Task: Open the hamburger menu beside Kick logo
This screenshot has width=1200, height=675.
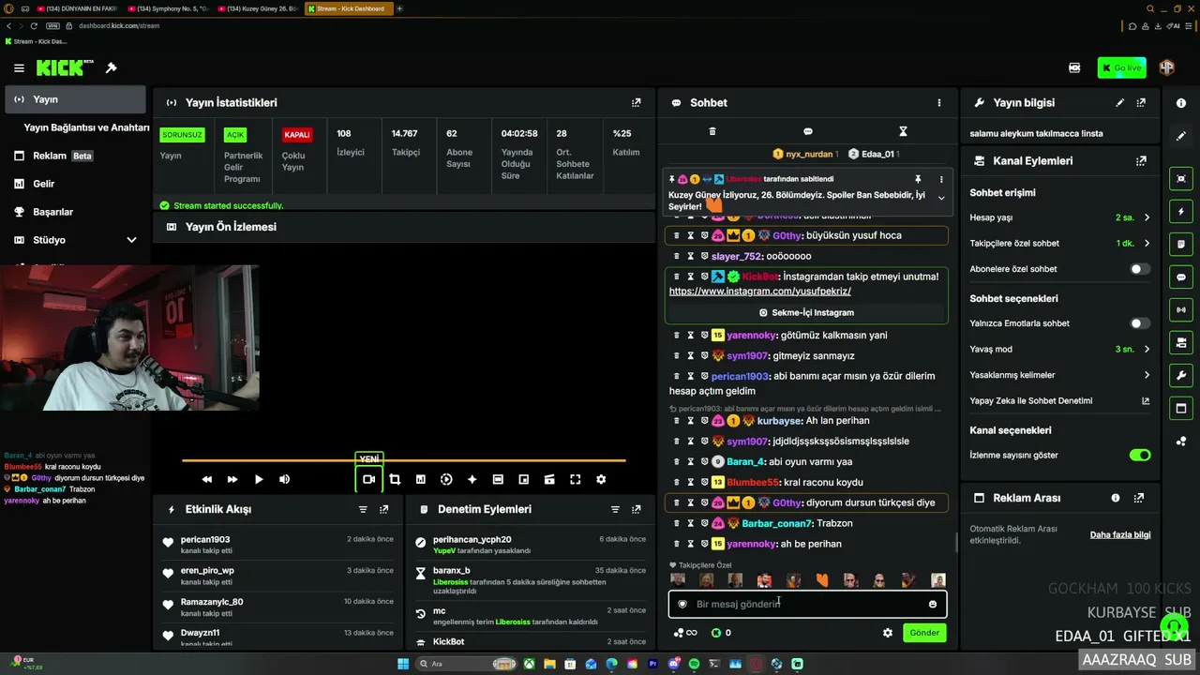Action: coord(19,67)
